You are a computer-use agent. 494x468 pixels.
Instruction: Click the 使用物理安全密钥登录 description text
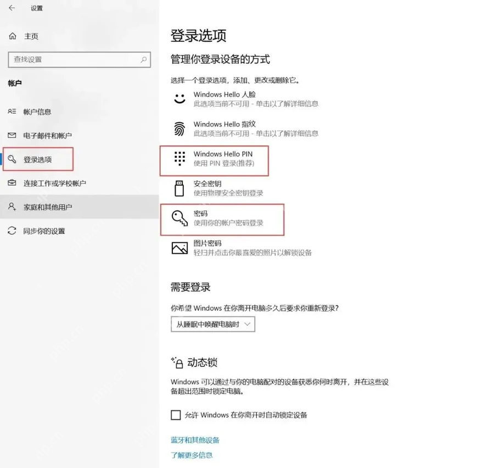(228, 193)
